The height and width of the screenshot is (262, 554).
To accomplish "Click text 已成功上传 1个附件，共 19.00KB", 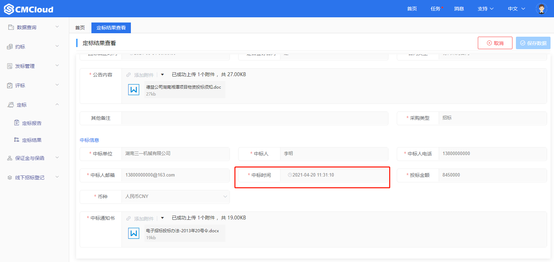I will pyautogui.click(x=209, y=218).
